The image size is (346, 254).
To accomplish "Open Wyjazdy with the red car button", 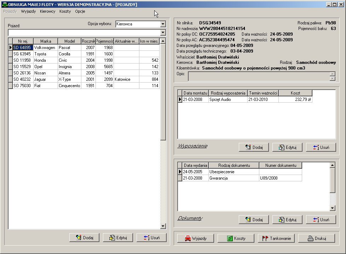I will (196, 238).
